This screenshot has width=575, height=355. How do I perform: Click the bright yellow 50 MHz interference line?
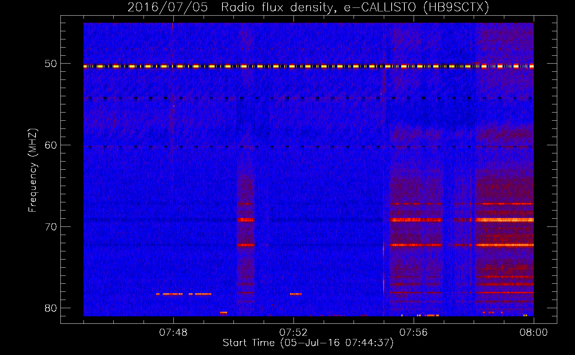[x=308, y=66]
